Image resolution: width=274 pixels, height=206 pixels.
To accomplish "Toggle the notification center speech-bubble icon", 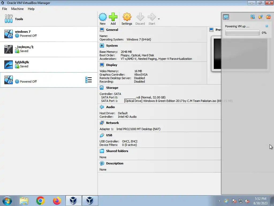I will click(226, 17).
